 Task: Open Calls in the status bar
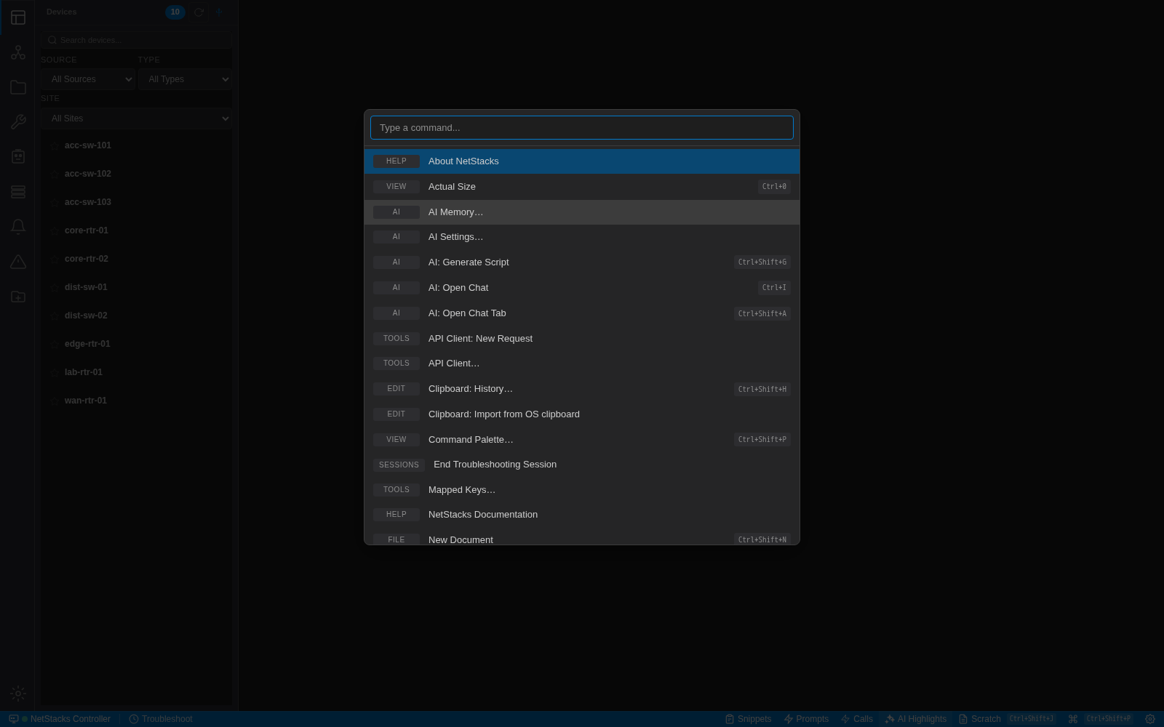[x=856, y=719]
